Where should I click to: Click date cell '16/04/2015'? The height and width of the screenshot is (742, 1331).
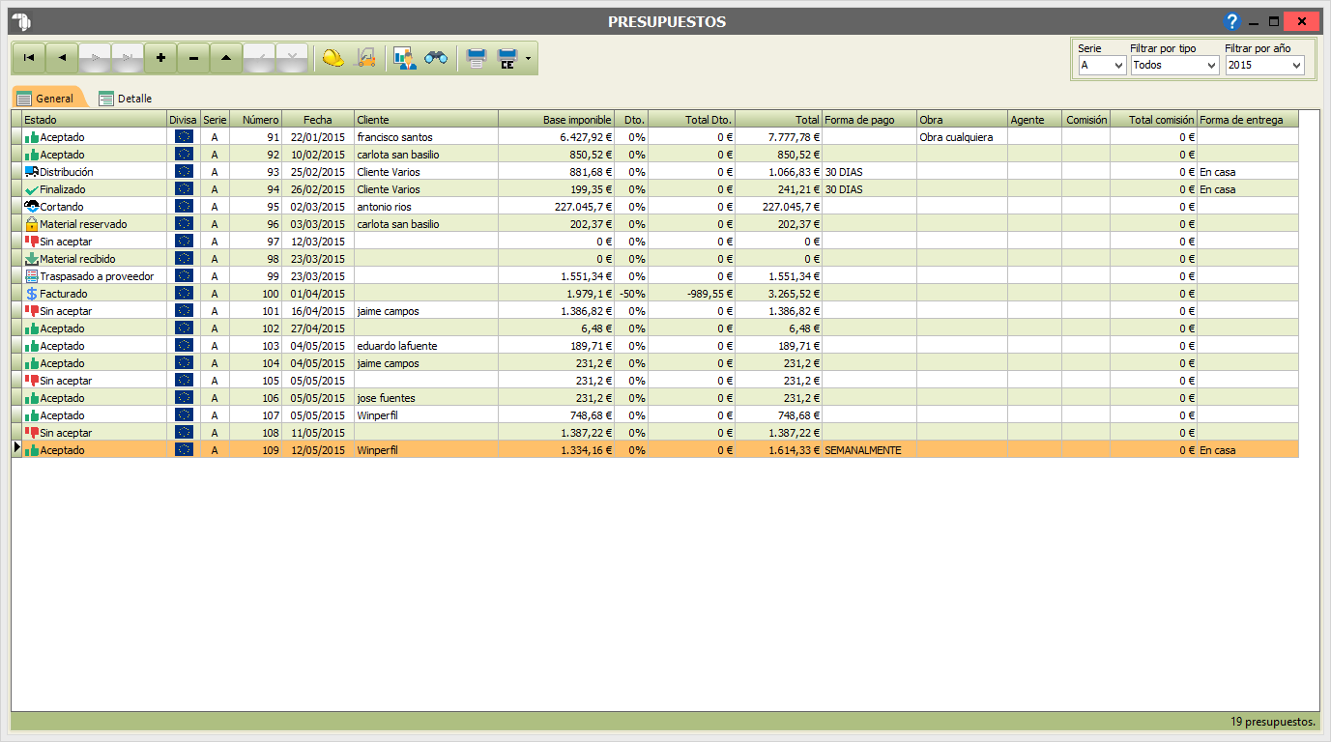tap(318, 311)
